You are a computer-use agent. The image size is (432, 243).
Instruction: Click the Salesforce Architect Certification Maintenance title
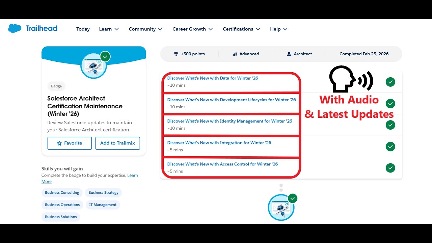click(x=85, y=106)
